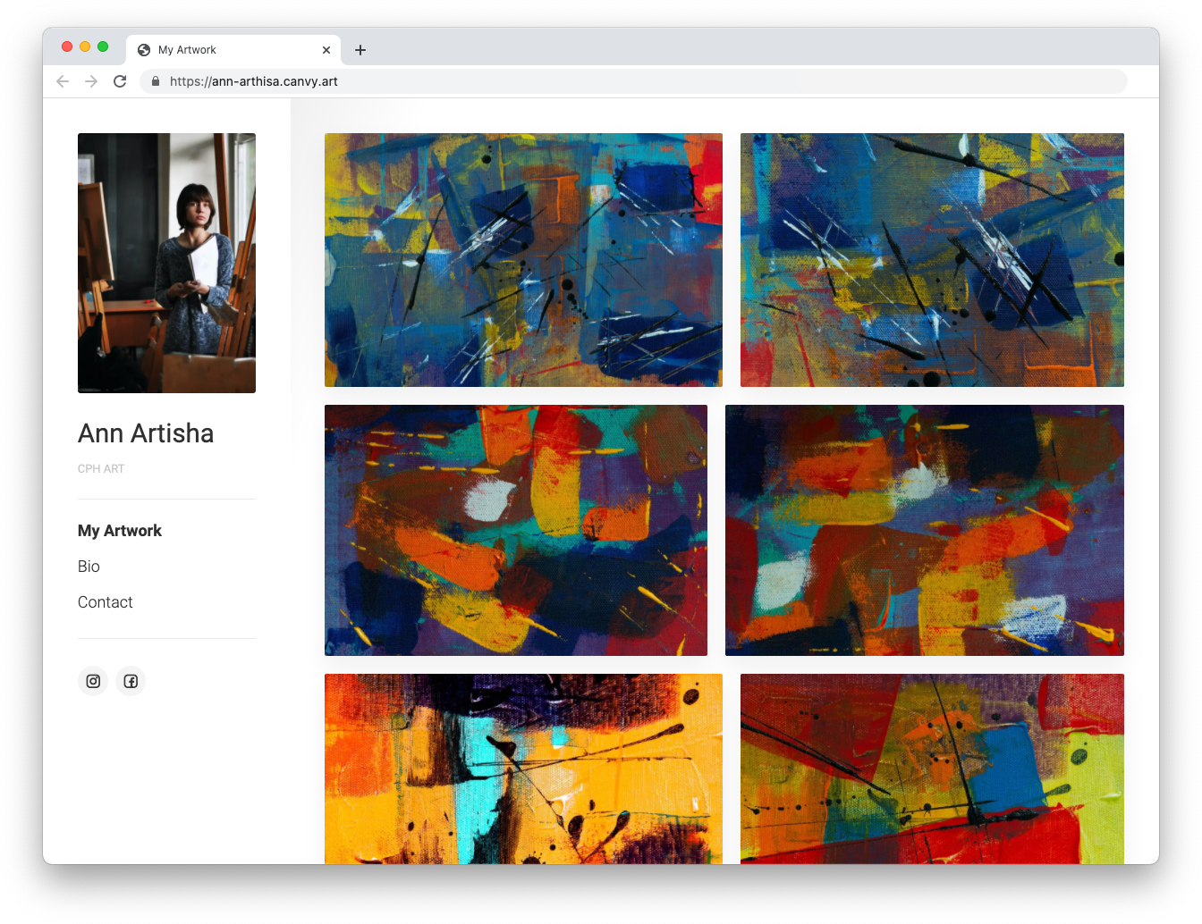Open a new browser tab
The image size is (1202, 924).
360,50
